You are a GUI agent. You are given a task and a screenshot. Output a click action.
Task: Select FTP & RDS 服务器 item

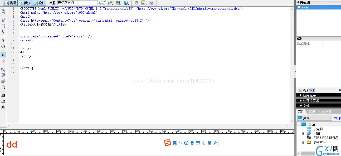(x=326, y=138)
